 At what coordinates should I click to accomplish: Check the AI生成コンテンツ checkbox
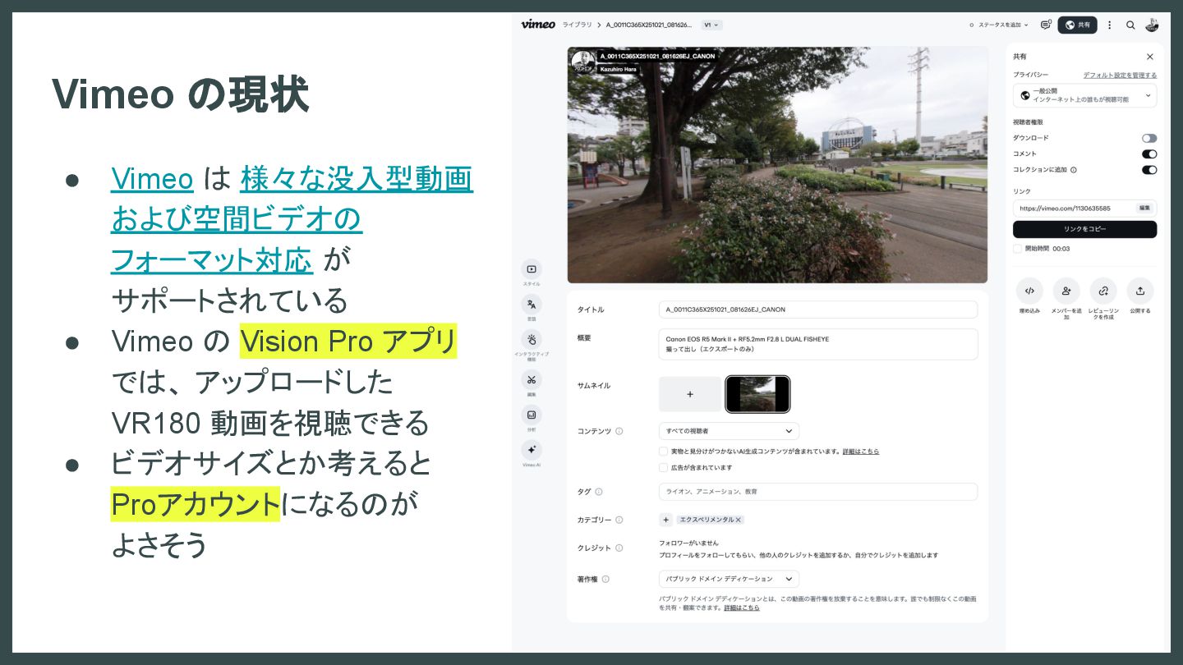(x=664, y=452)
